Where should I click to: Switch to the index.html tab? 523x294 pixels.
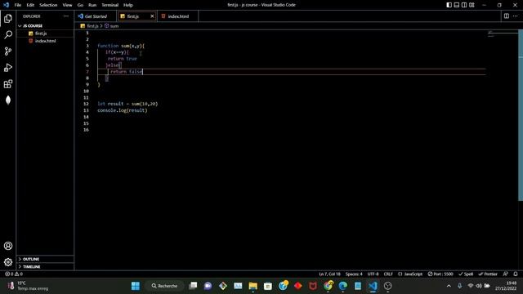pyautogui.click(x=178, y=16)
